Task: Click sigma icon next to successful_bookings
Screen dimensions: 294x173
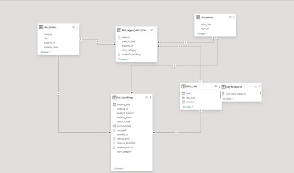Action: 119,54
